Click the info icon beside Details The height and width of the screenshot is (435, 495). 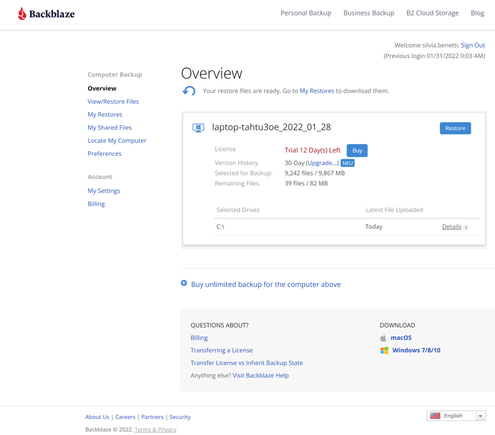467,227
